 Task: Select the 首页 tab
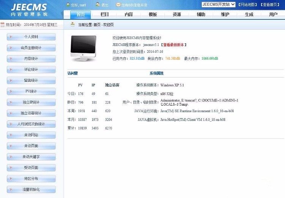(x=81, y=14)
